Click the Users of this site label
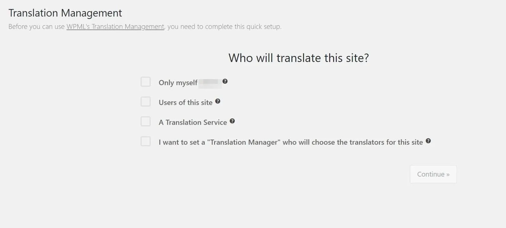The image size is (506, 228). pyautogui.click(x=186, y=103)
